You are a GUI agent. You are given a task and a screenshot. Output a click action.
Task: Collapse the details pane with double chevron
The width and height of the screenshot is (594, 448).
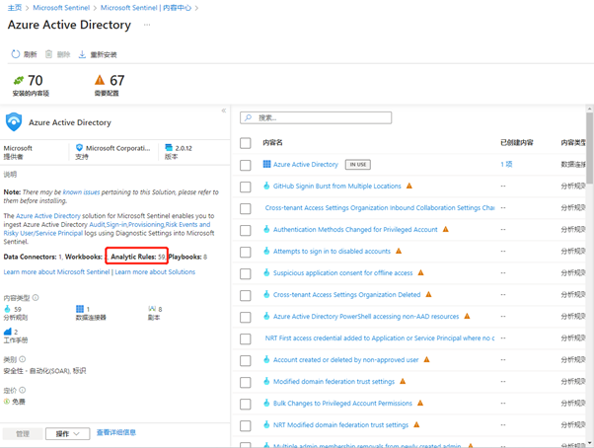(224, 111)
